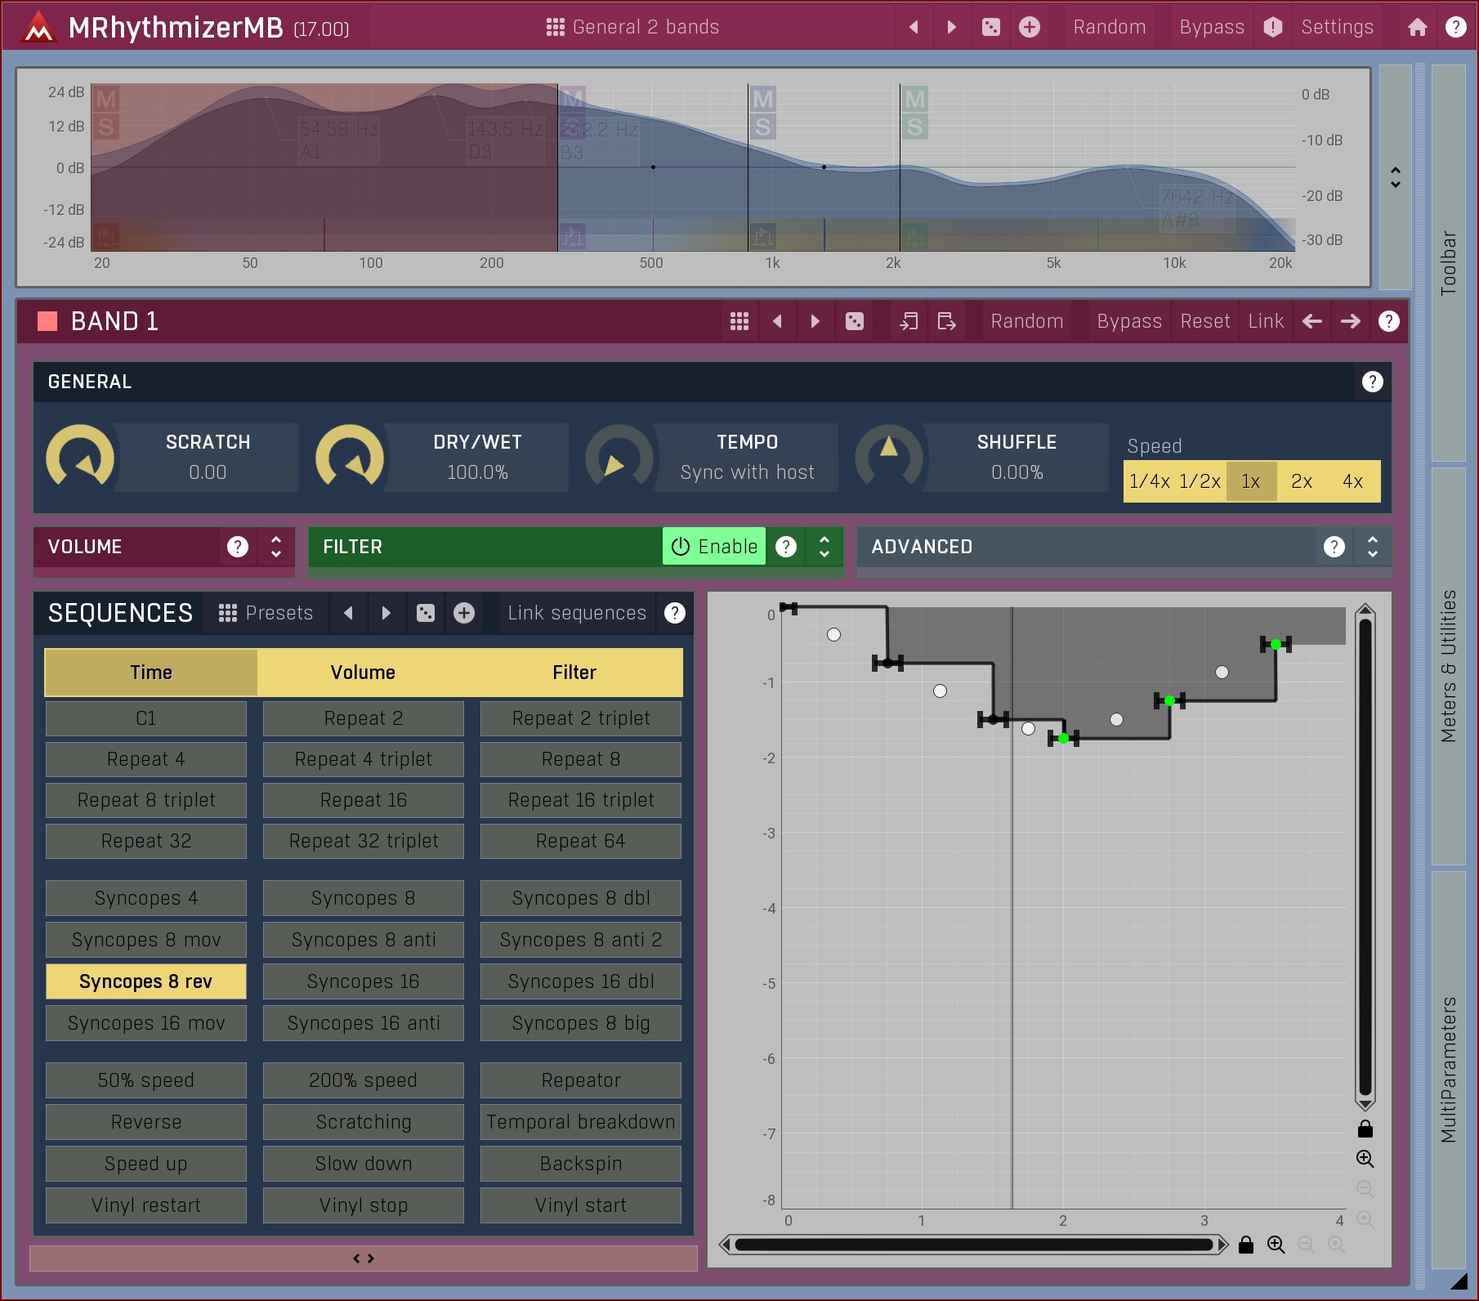Expand the Volume panel

(276, 547)
